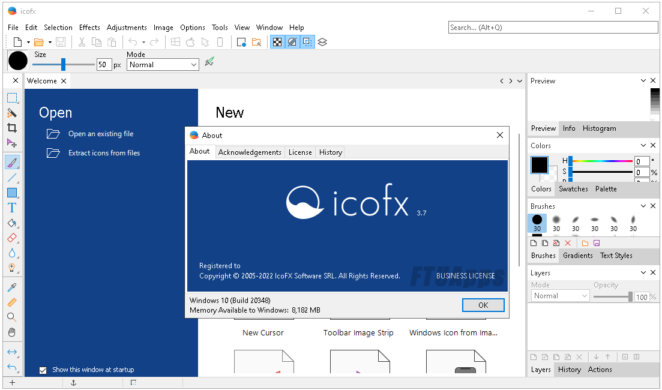Viewport: 662px width, 390px height.
Task: Click the Windows icon creation toolbar button
Action: [176, 42]
